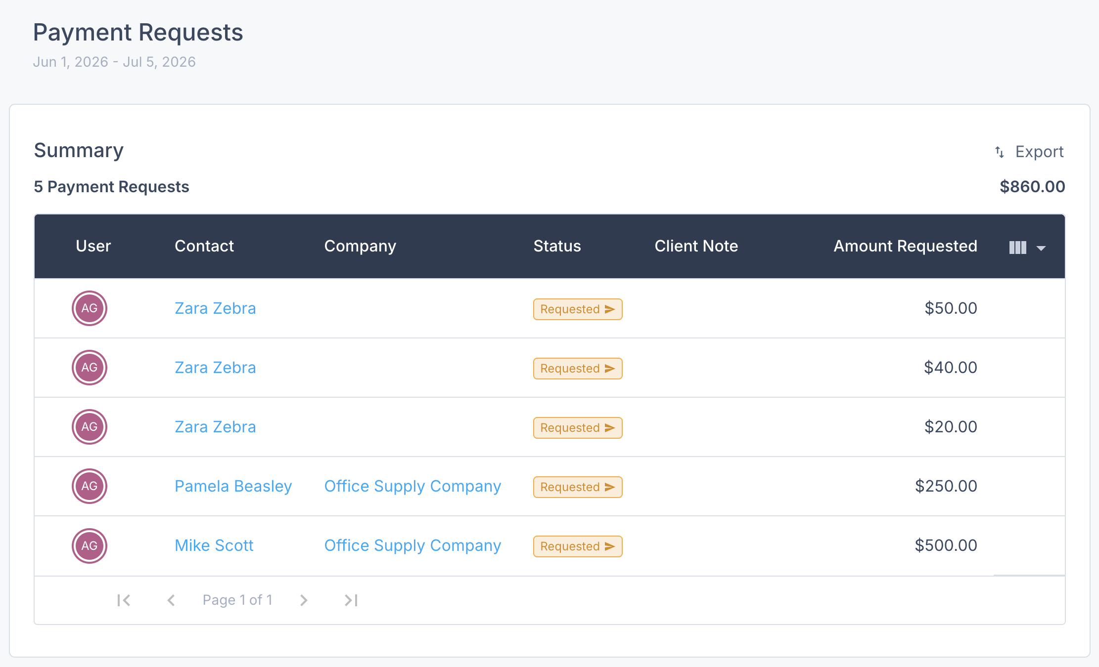The image size is (1099, 667).
Task: Click the User column header
Action: point(93,246)
